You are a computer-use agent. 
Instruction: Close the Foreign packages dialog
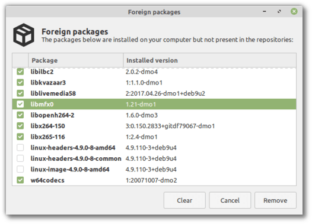tap(294, 11)
